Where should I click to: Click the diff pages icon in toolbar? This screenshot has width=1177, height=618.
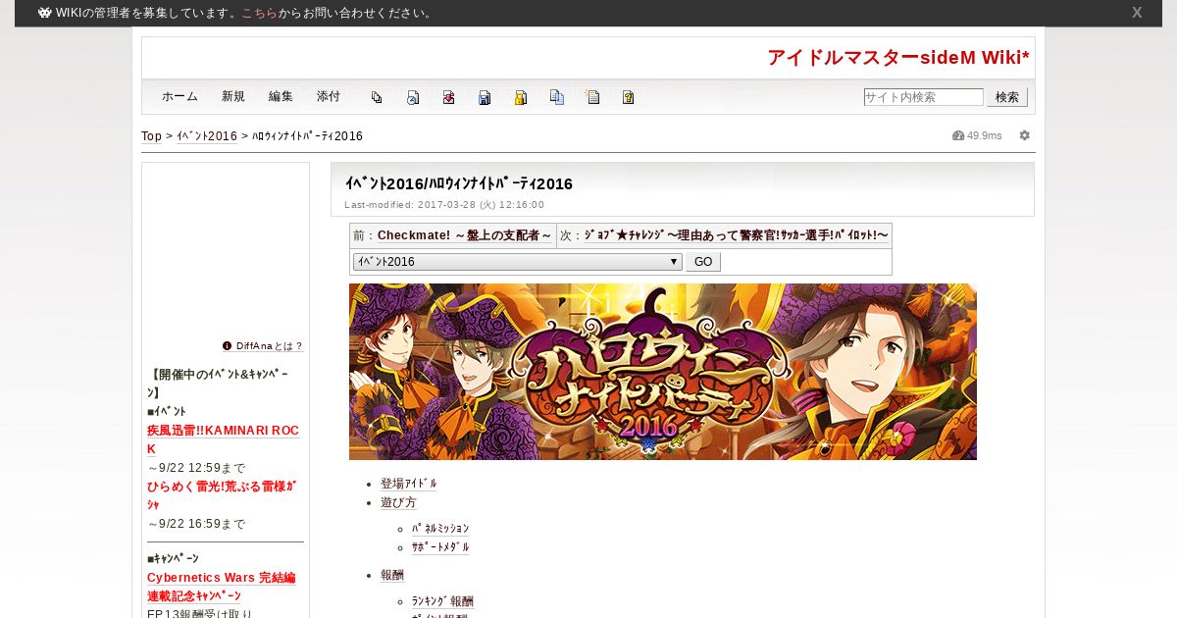[377, 97]
